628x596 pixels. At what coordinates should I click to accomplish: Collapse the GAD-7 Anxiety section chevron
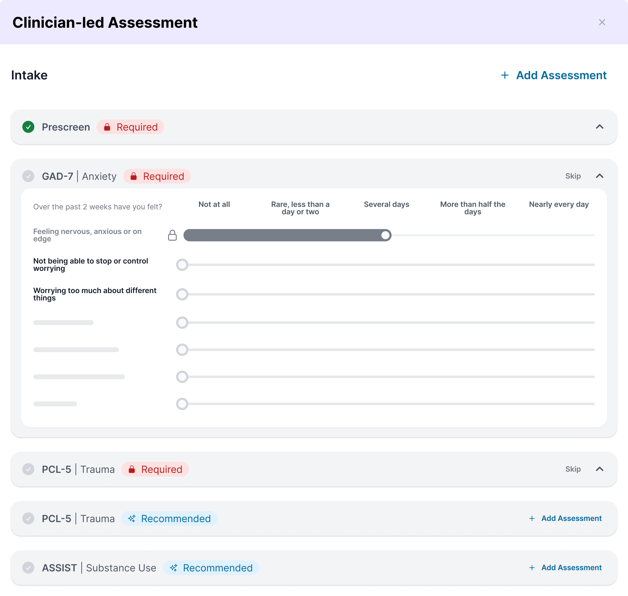tap(599, 176)
